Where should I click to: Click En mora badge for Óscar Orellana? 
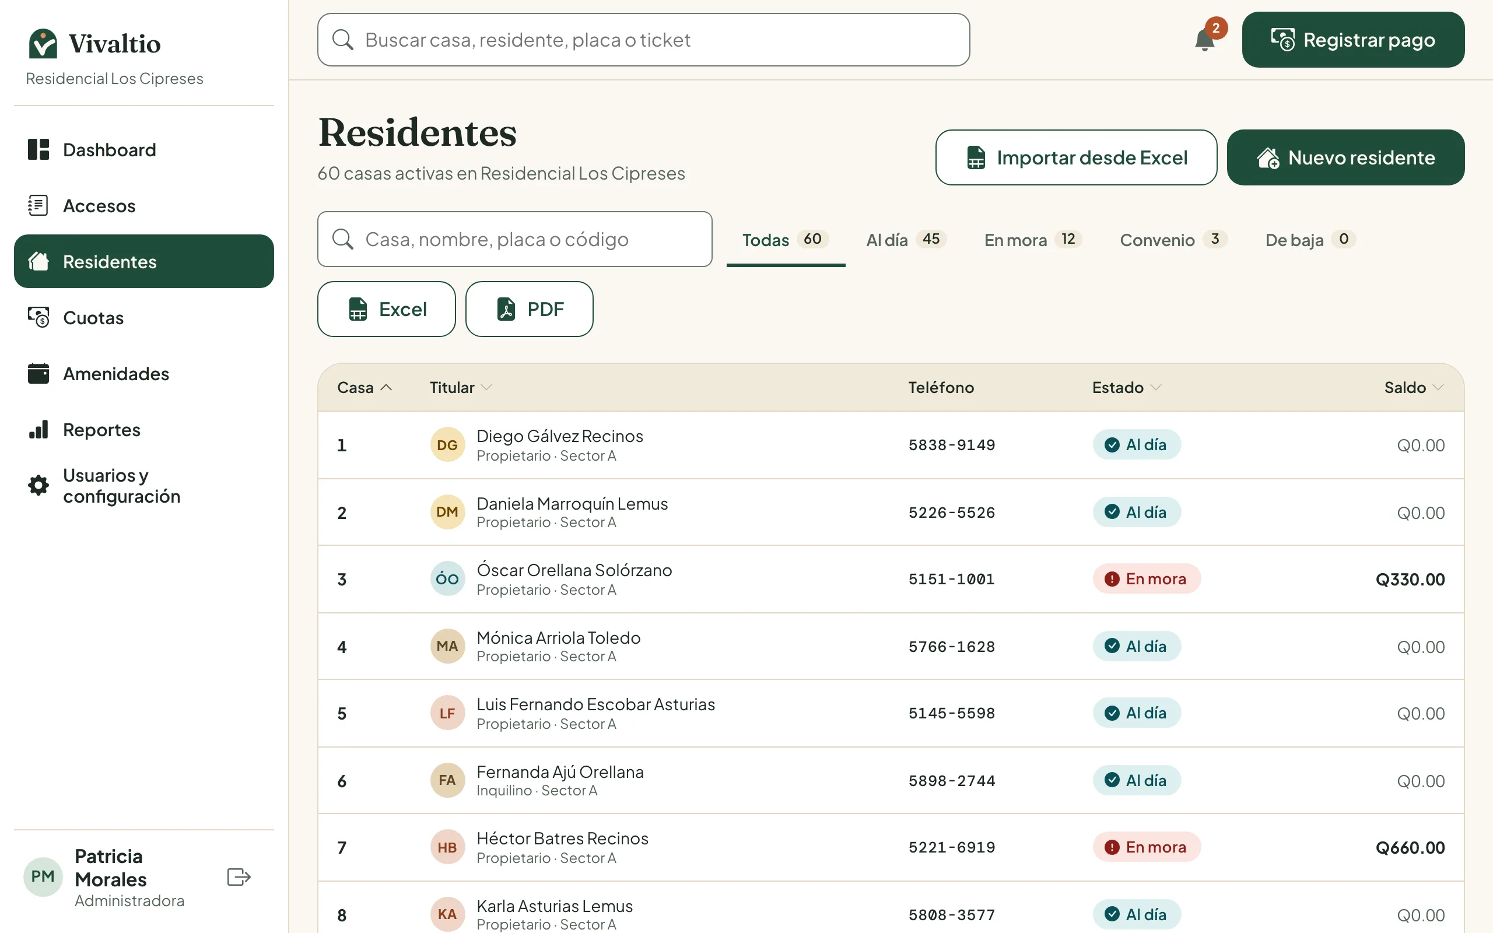tap(1146, 579)
